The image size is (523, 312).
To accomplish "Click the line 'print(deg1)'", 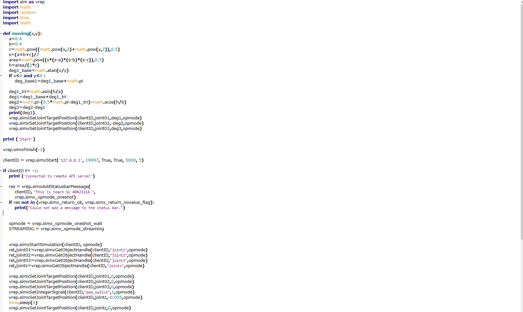I will (22, 113).
